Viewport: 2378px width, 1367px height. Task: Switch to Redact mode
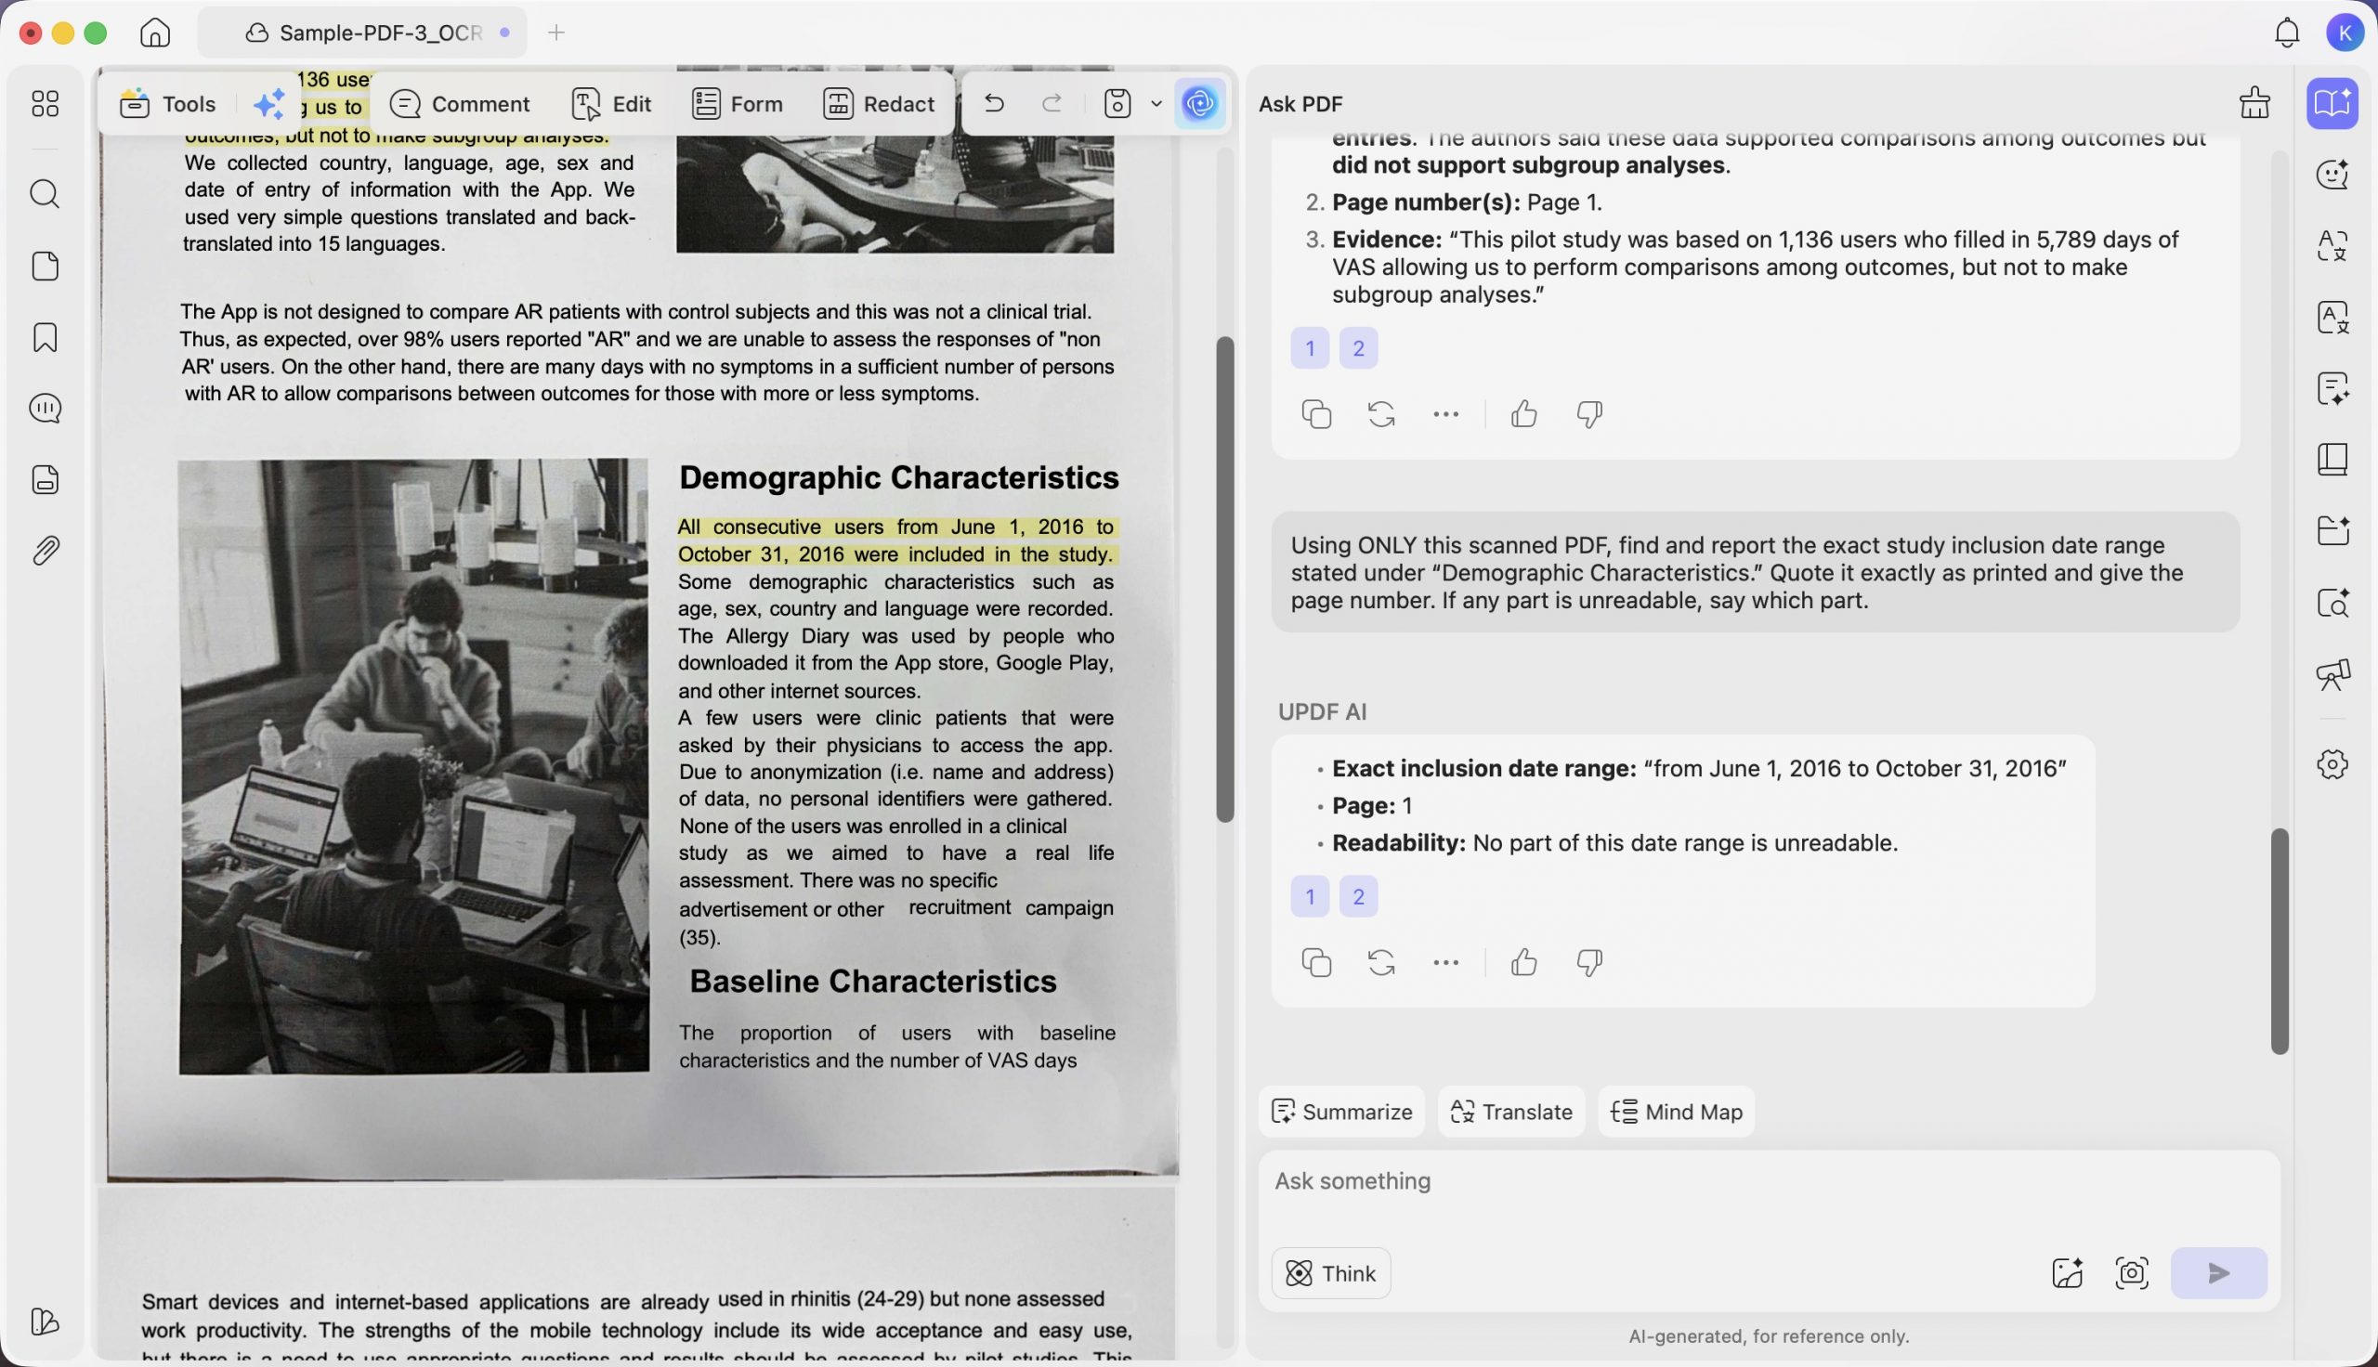pyautogui.click(x=879, y=103)
